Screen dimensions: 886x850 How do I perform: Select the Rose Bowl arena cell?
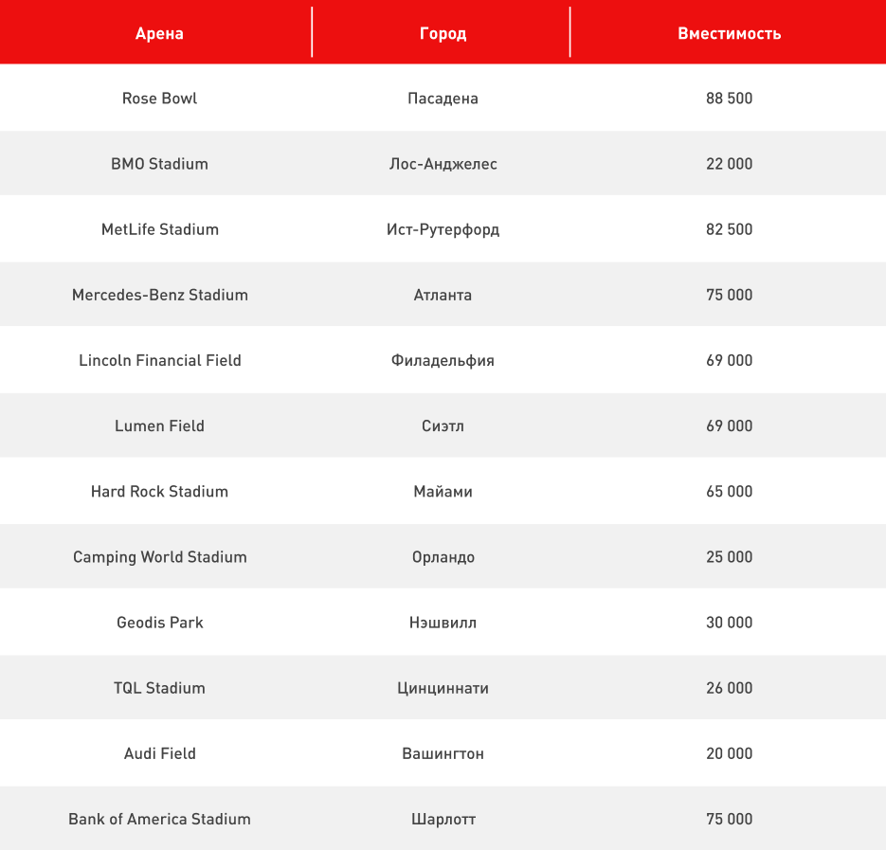[159, 99]
